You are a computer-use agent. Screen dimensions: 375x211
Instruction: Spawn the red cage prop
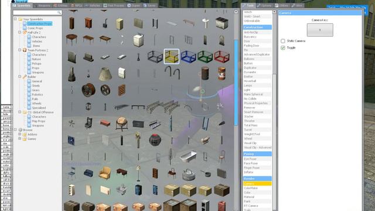click(x=221, y=56)
